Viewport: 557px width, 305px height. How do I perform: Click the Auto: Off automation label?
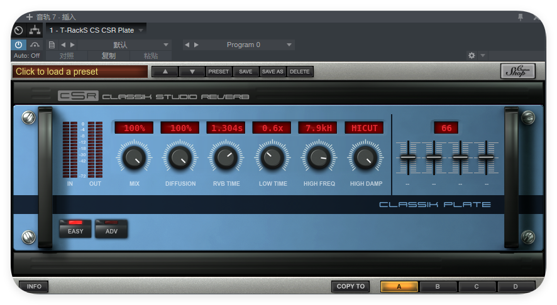(26, 56)
